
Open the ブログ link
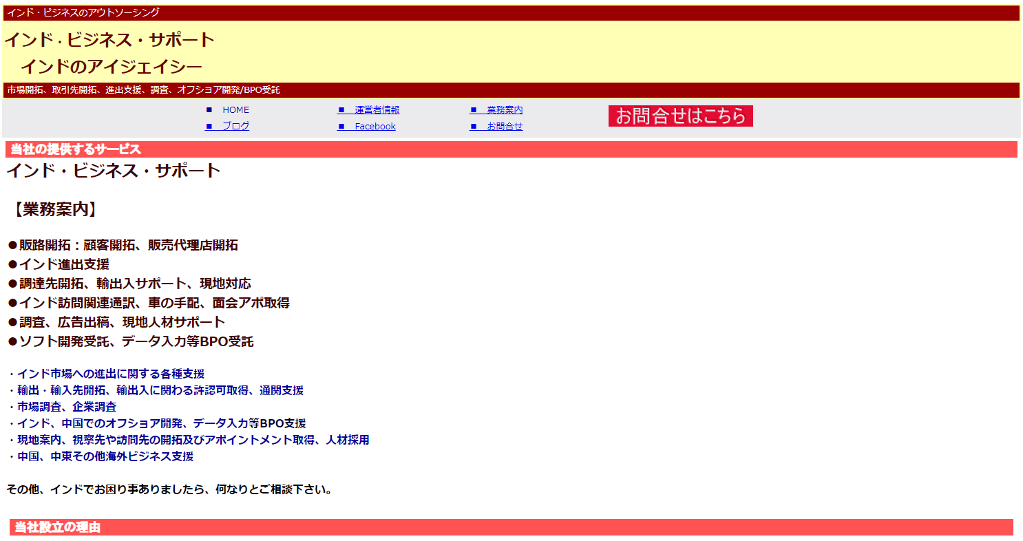tap(235, 127)
